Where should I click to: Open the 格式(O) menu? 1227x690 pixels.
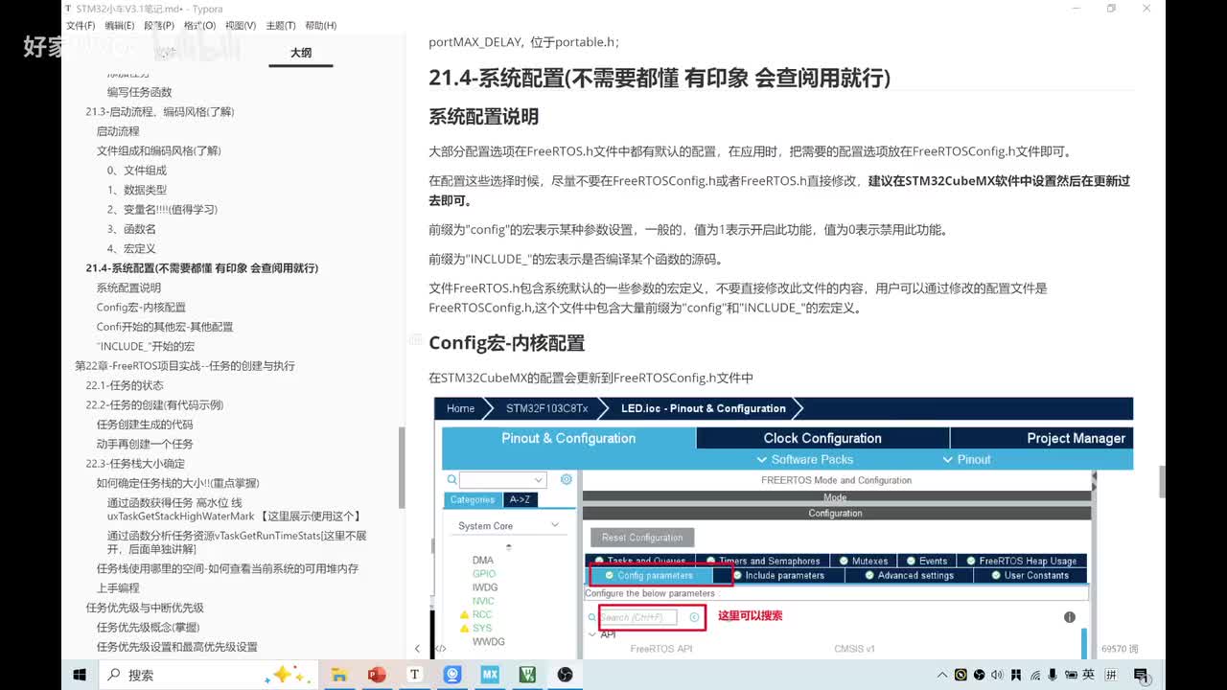[x=199, y=26]
